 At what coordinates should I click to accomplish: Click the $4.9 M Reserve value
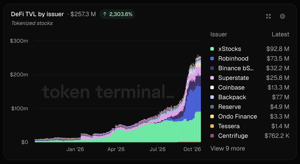click(x=279, y=107)
